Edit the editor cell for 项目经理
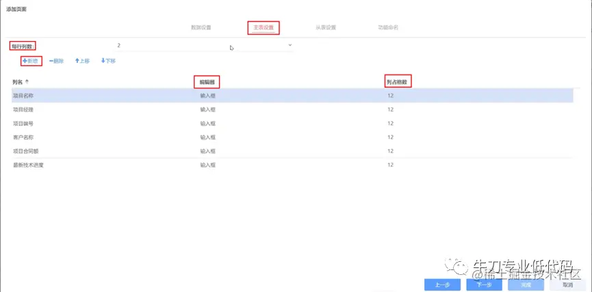 coord(207,110)
